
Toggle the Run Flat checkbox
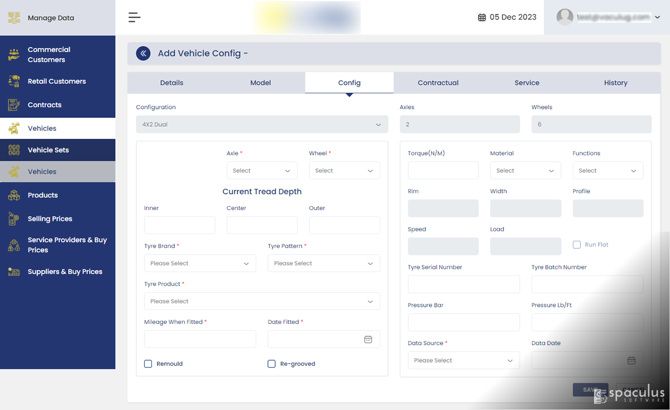click(x=577, y=245)
